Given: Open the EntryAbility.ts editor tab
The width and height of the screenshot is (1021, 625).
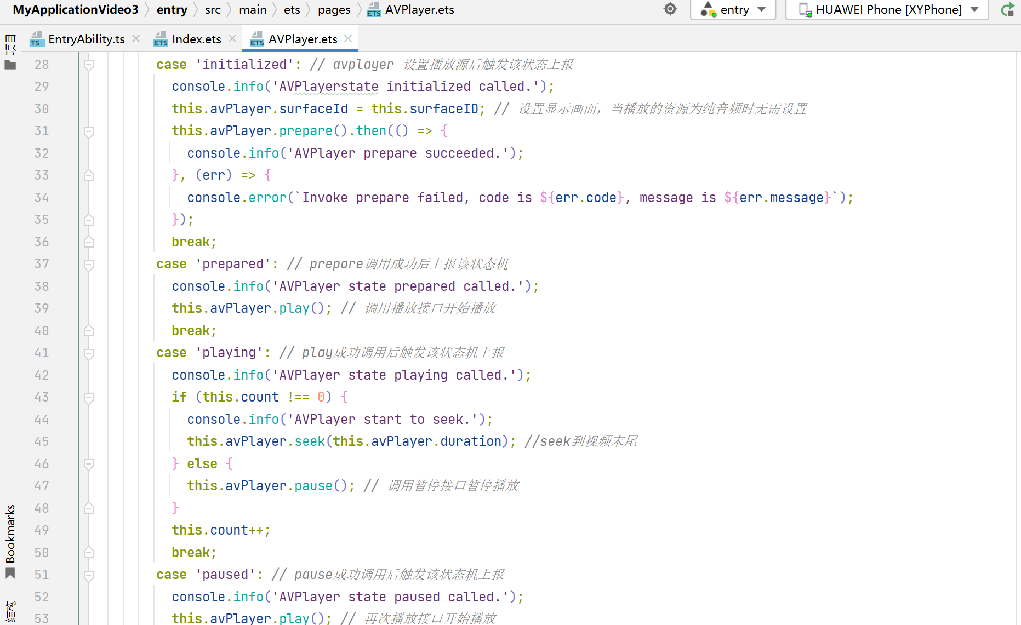Looking at the screenshot, I should click(77, 39).
